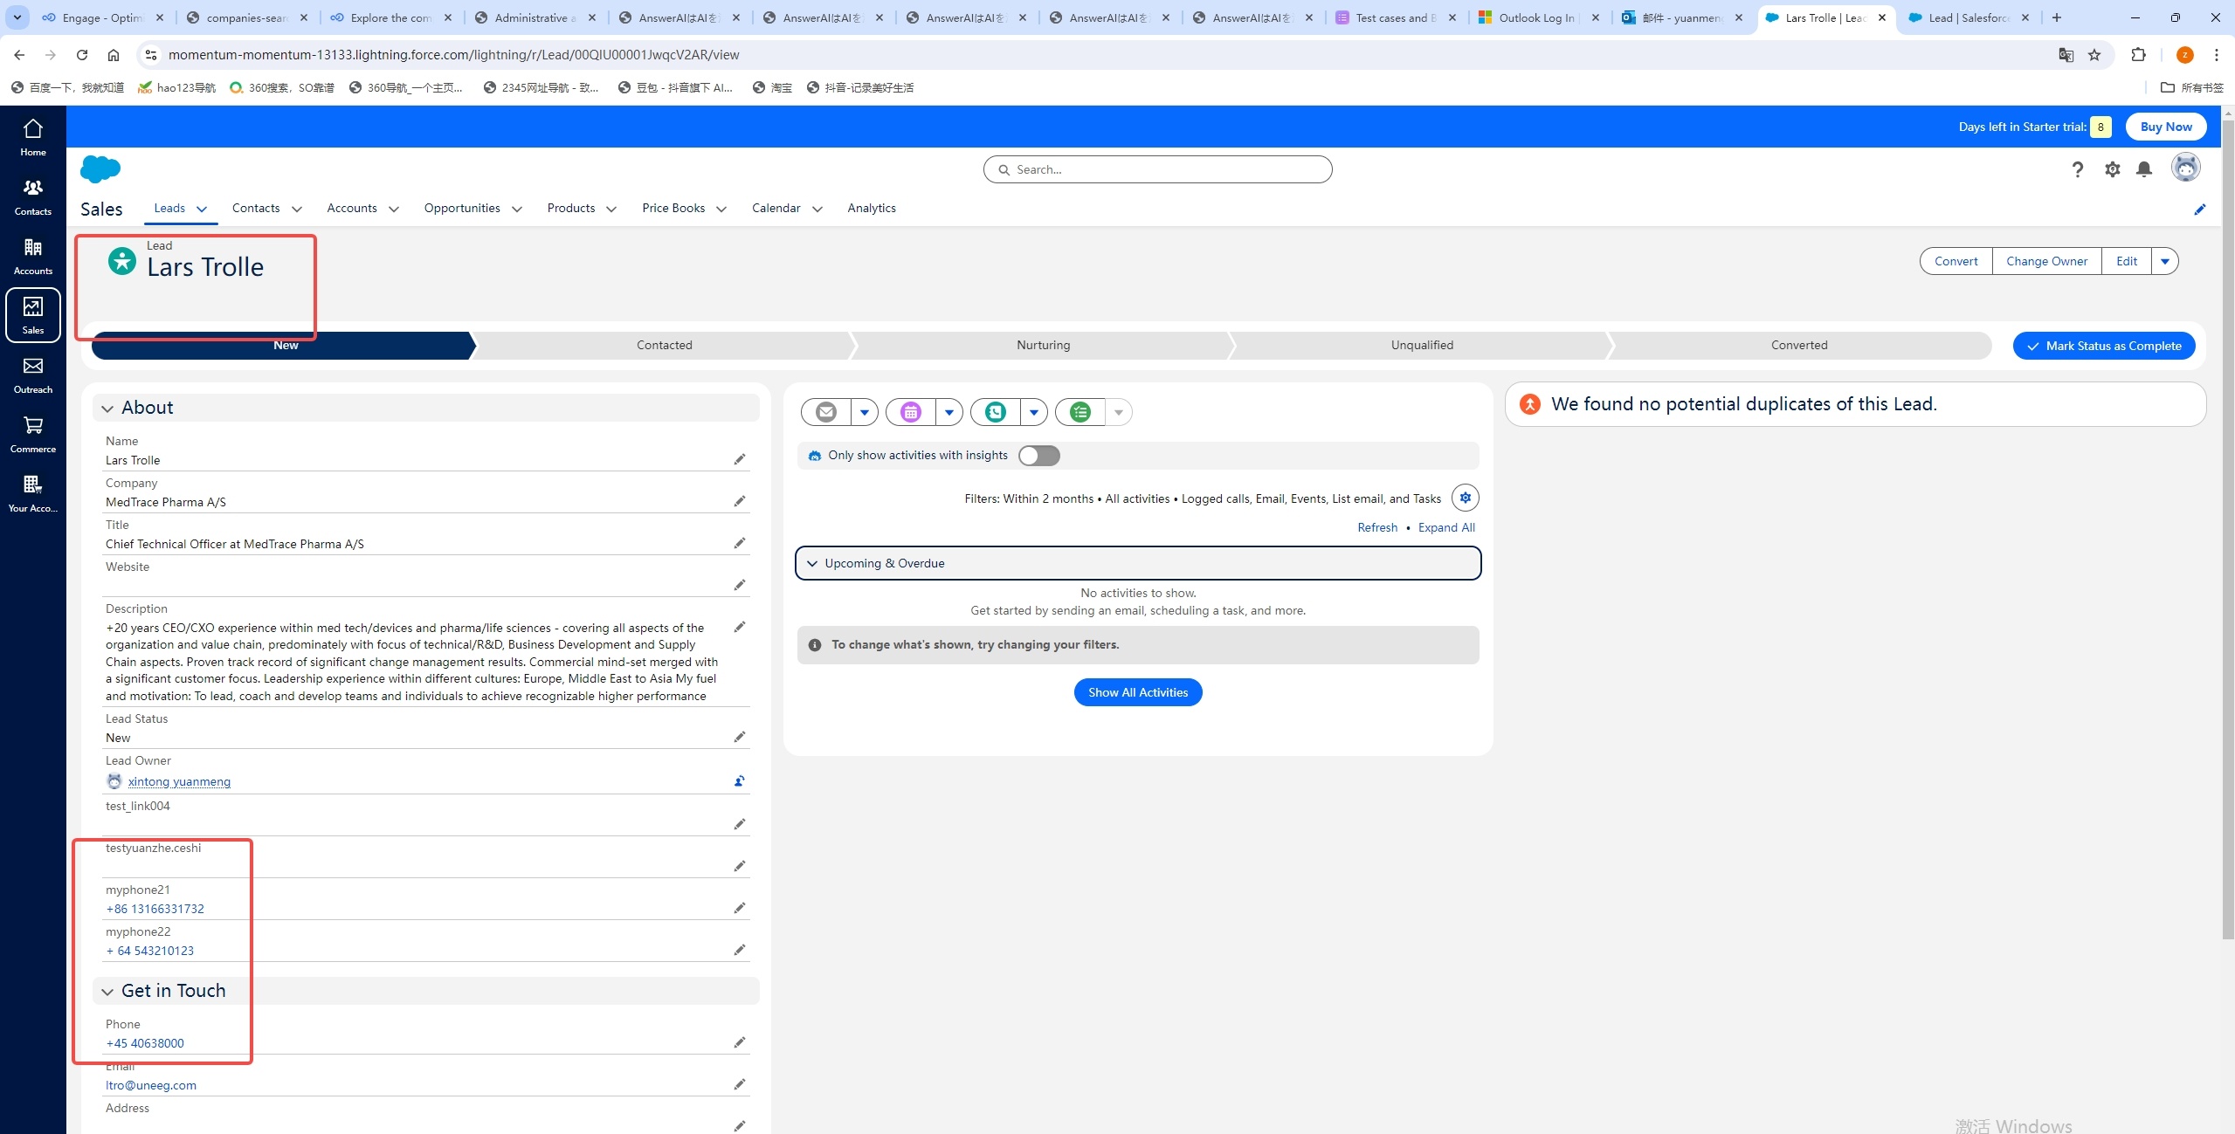Open the Leads tab dropdown chevron
The width and height of the screenshot is (2235, 1134).
(x=202, y=209)
